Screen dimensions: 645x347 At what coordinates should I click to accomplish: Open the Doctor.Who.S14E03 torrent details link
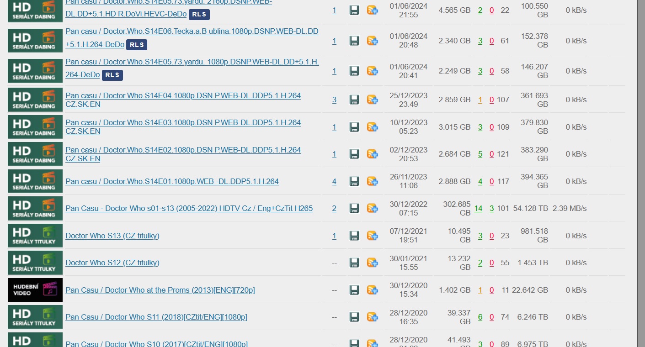[x=183, y=127]
